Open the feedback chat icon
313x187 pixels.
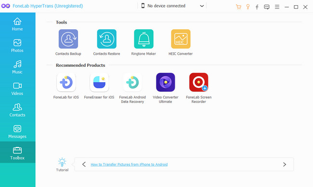[x=267, y=7]
